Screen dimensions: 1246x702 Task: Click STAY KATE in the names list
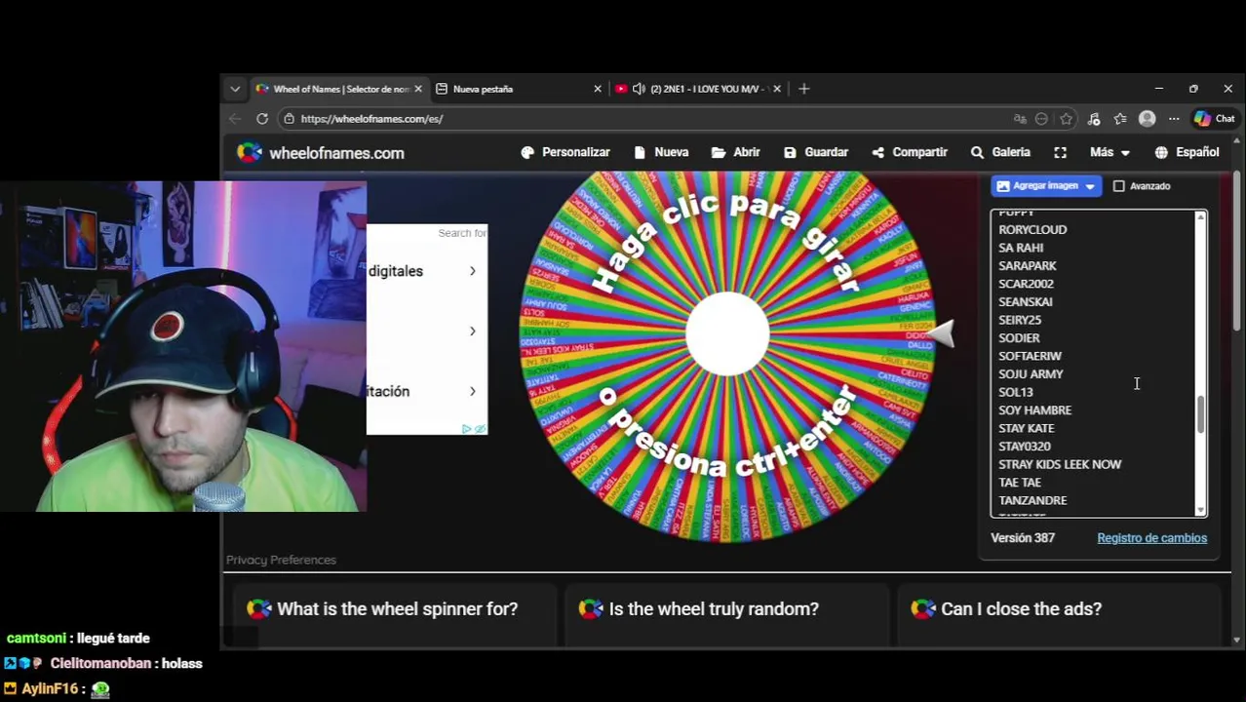coord(1027,428)
